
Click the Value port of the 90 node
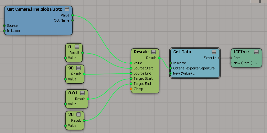pos(65,79)
